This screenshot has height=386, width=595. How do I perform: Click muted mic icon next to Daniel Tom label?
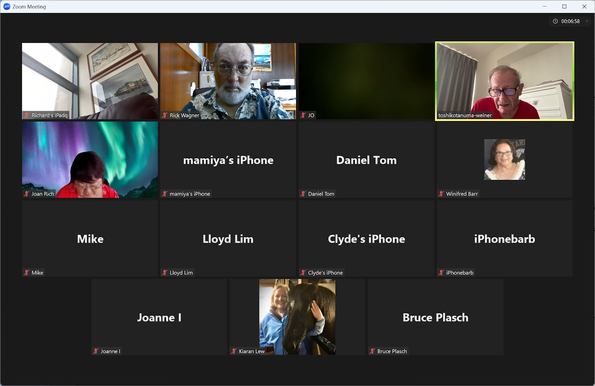pyautogui.click(x=304, y=194)
